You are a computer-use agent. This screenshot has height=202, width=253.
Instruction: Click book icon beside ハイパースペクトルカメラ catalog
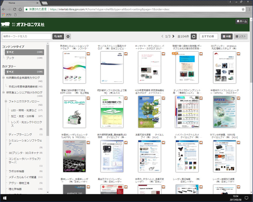click(x=201, y=142)
